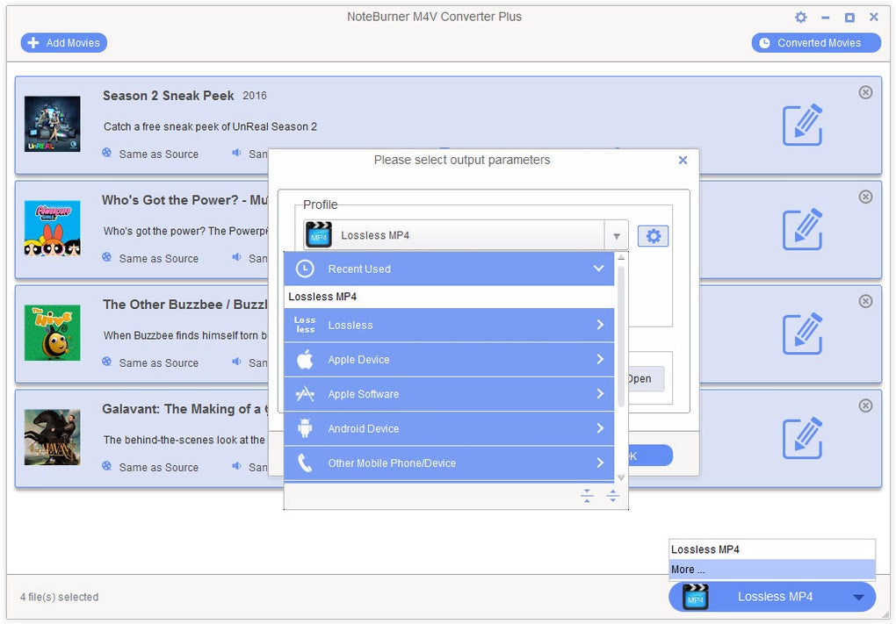Select the UnREAL movie thumbnail

pos(53,124)
